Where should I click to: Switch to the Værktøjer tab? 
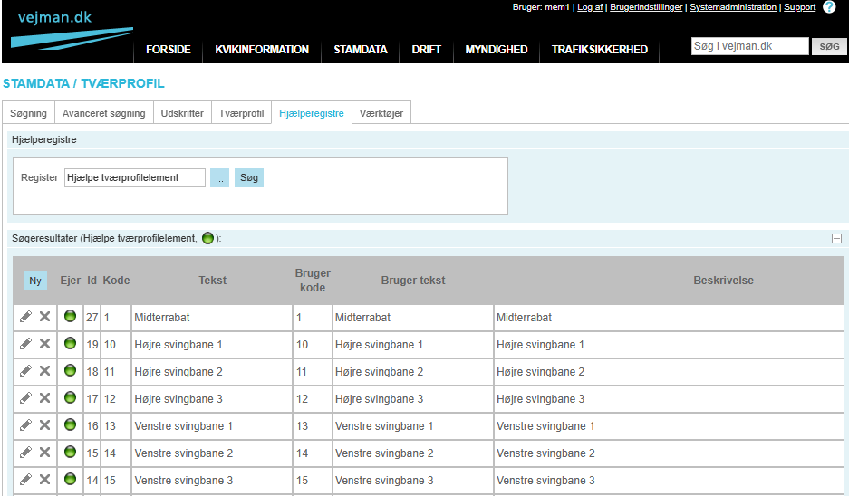coord(381,113)
